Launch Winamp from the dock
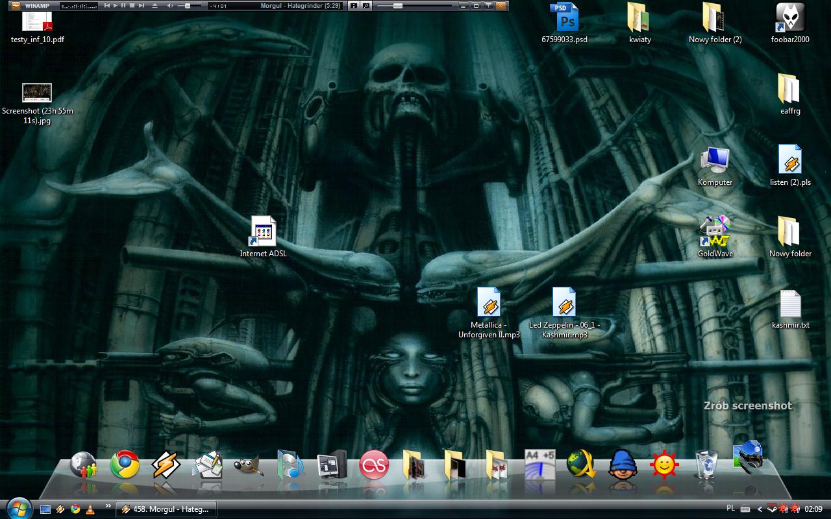 tap(166, 465)
